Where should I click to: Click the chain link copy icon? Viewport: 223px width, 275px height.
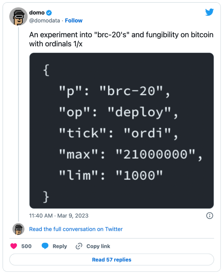79,246
